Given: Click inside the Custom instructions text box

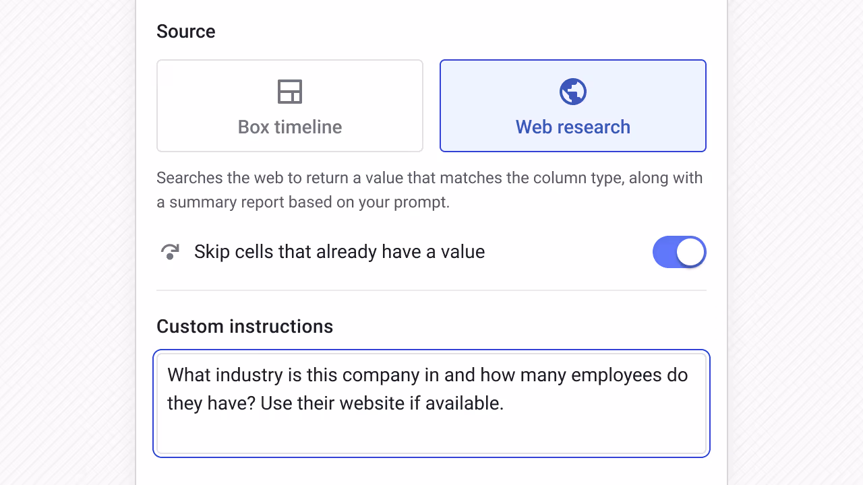Looking at the screenshot, I should pyautogui.click(x=431, y=403).
